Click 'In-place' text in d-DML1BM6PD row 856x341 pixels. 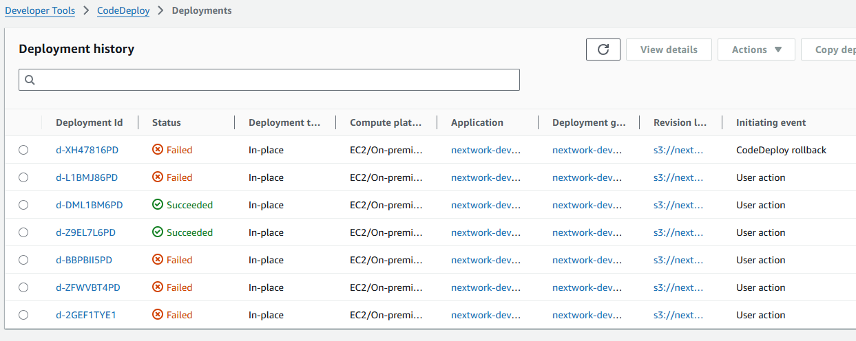point(266,205)
